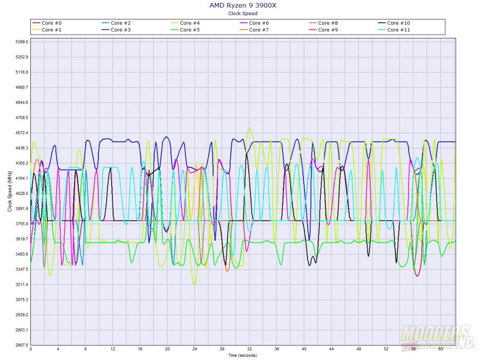Click the 5389.0 y-axis value

(x=22, y=42)
